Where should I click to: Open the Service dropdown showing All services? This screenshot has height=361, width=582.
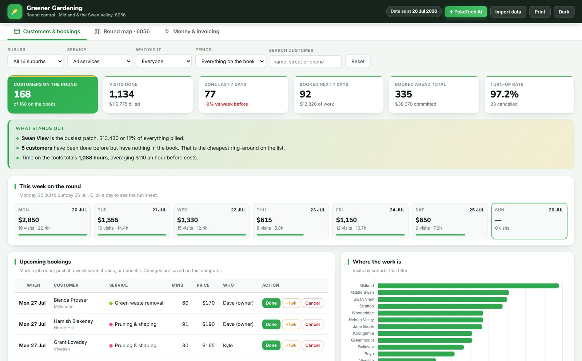pos(100,62)
